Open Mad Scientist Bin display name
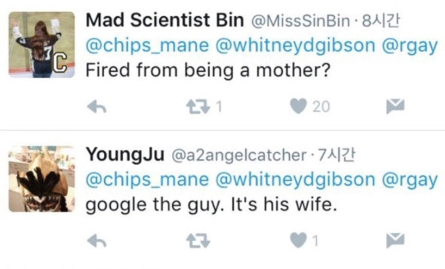This screenshot has width=445, height=269. click(x=165, y=20)
